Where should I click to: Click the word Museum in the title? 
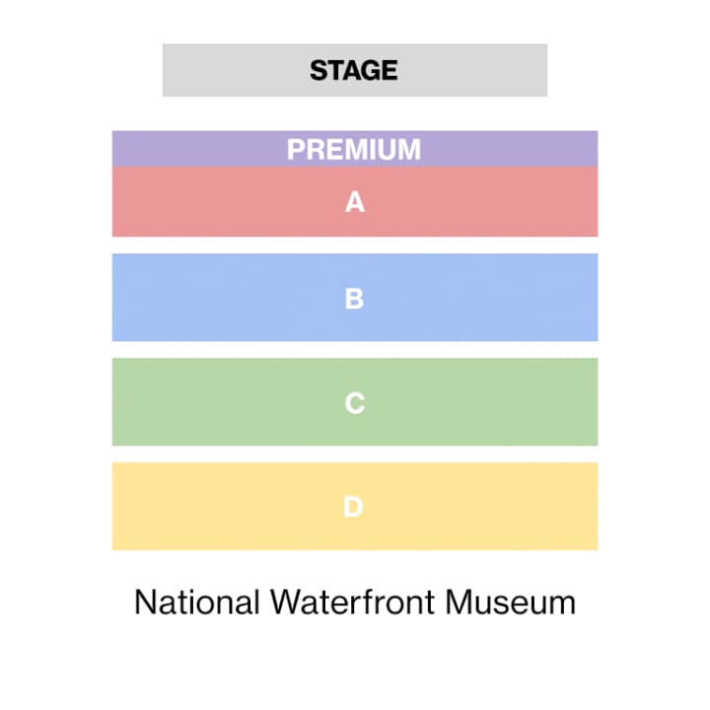(511, 603)
